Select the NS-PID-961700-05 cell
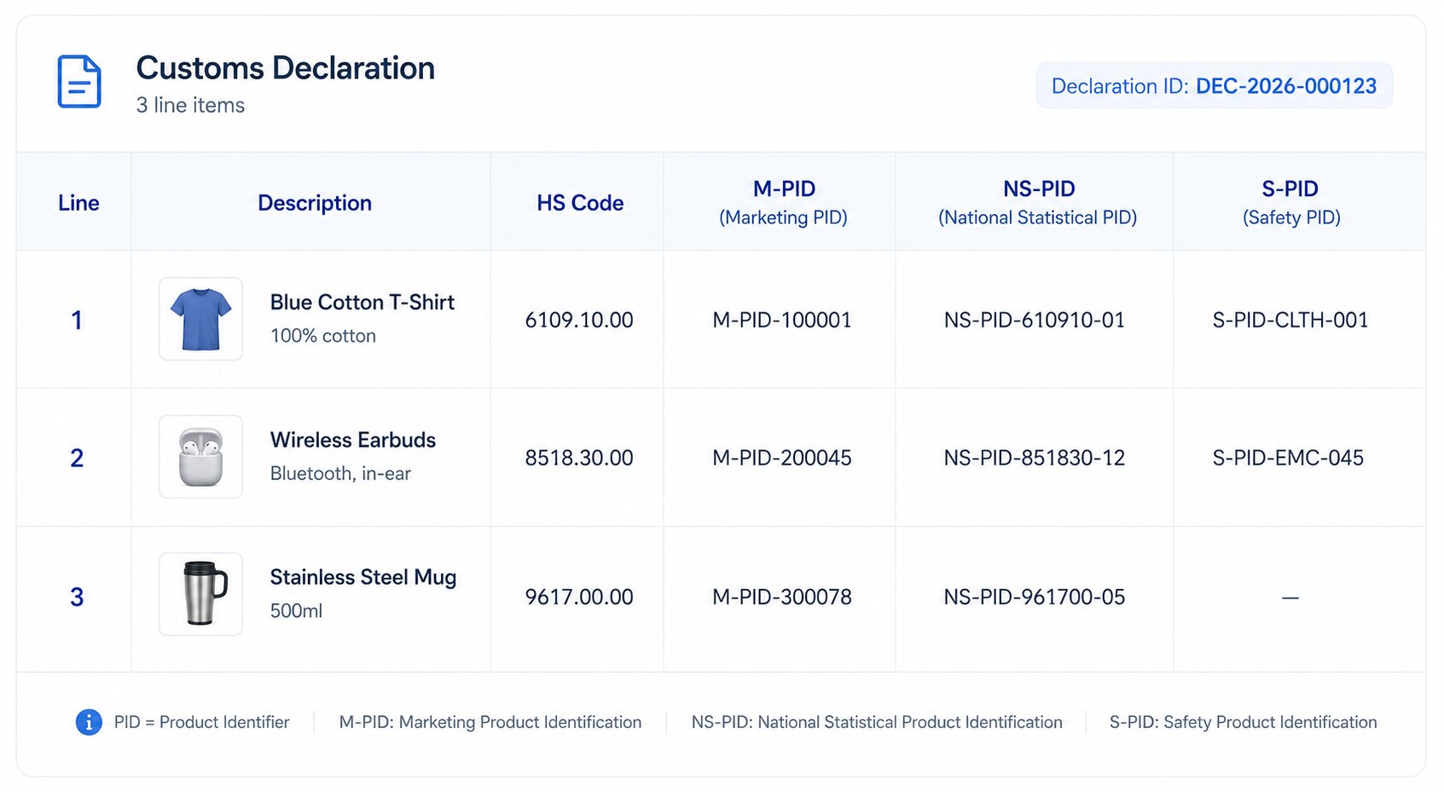 [x=1035, y=598]
